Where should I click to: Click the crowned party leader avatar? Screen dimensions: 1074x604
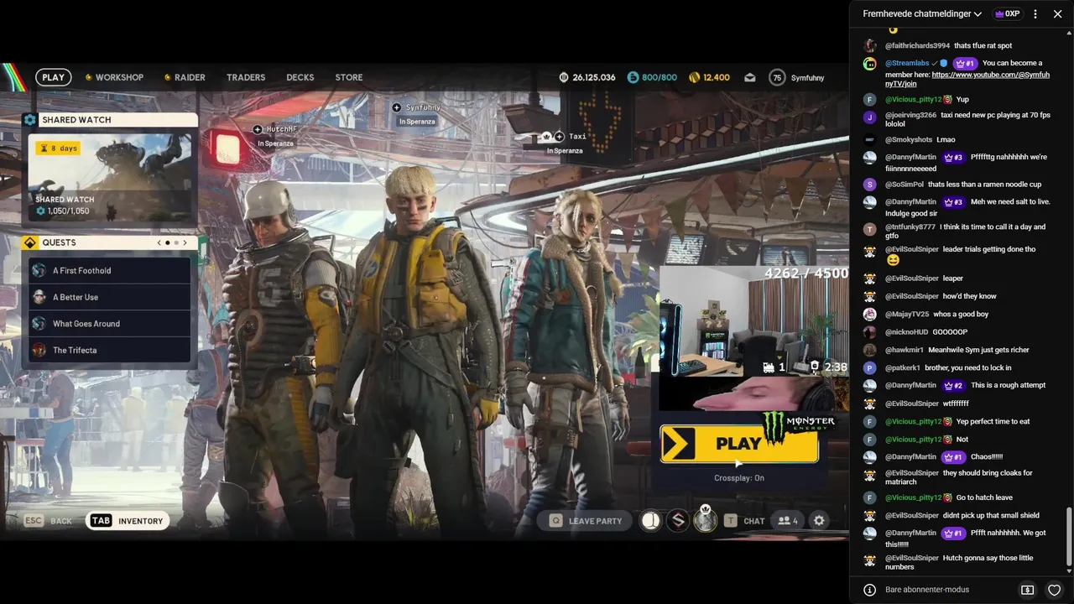coord(706,520)
